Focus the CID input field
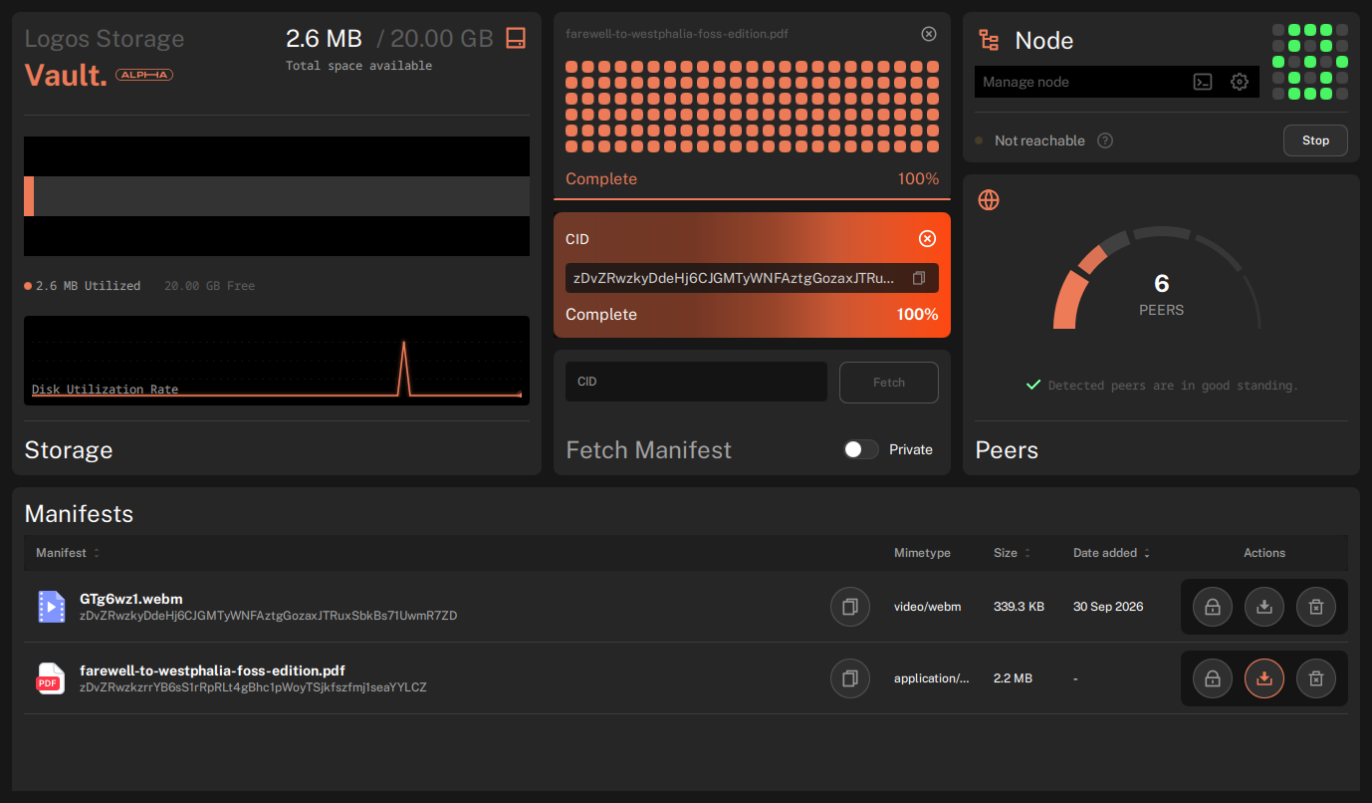Image resolution: width=1372 pixels, height=803 pixels. [x=696, y=382]
